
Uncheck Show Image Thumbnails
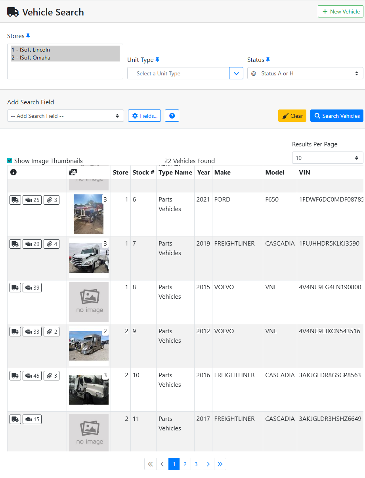click(x=10, y=161)
